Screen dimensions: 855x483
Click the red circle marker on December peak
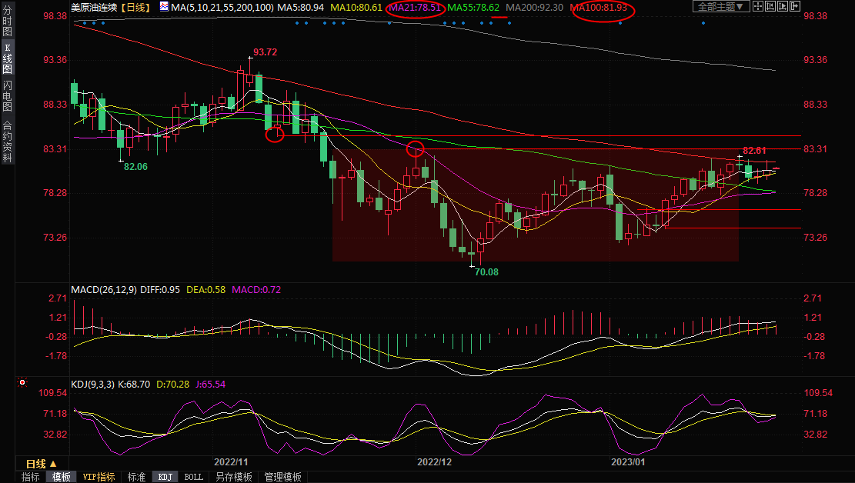(416, 148)
